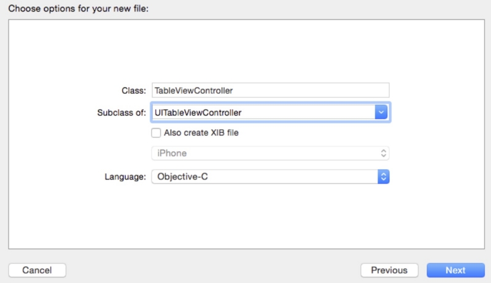Open the Objective-C language popup menu
The height and width of the screenshot is (283, 491).
click(264, 176)
